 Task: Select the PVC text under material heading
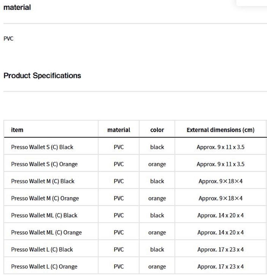pos(8,39)
